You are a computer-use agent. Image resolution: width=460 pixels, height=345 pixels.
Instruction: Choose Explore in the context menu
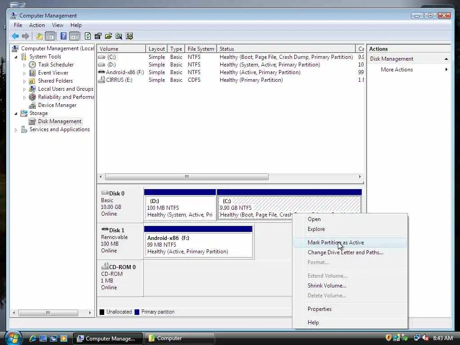[x=350, y=229]
